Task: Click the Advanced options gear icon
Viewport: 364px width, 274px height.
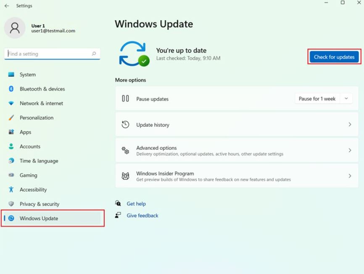Action: click(x=125, y=150)
